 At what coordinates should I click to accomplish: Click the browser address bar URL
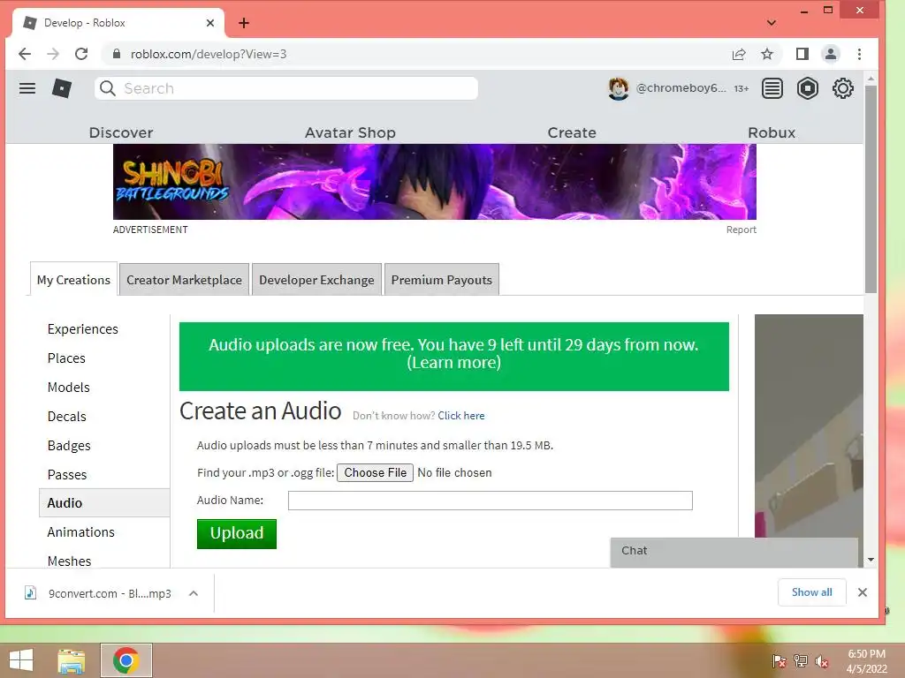click(209, 54)
